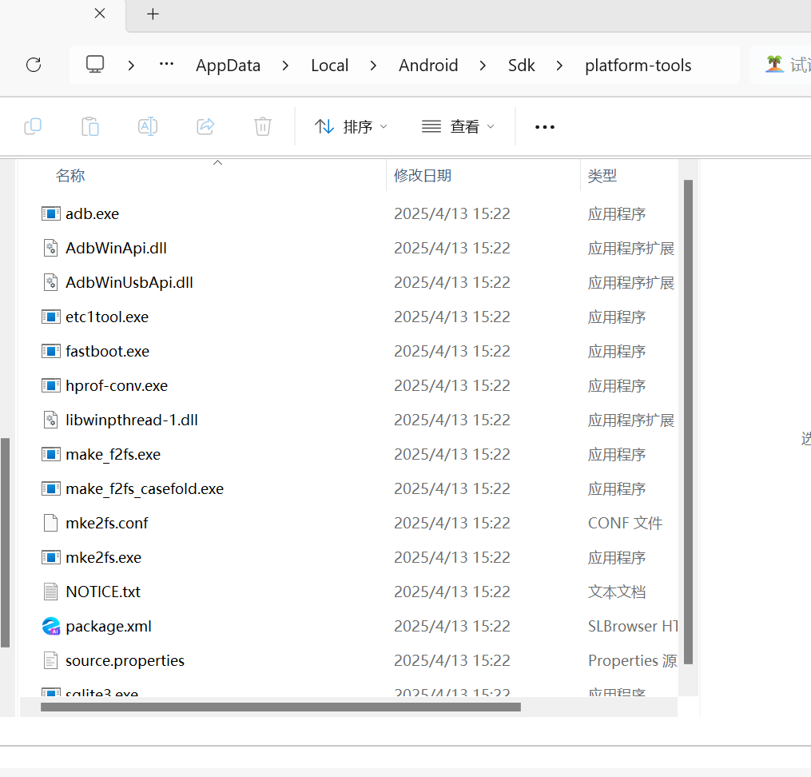Select the source.properties file name
The height and width of the screenshot is (777, 811).
(x=125, y=660)
